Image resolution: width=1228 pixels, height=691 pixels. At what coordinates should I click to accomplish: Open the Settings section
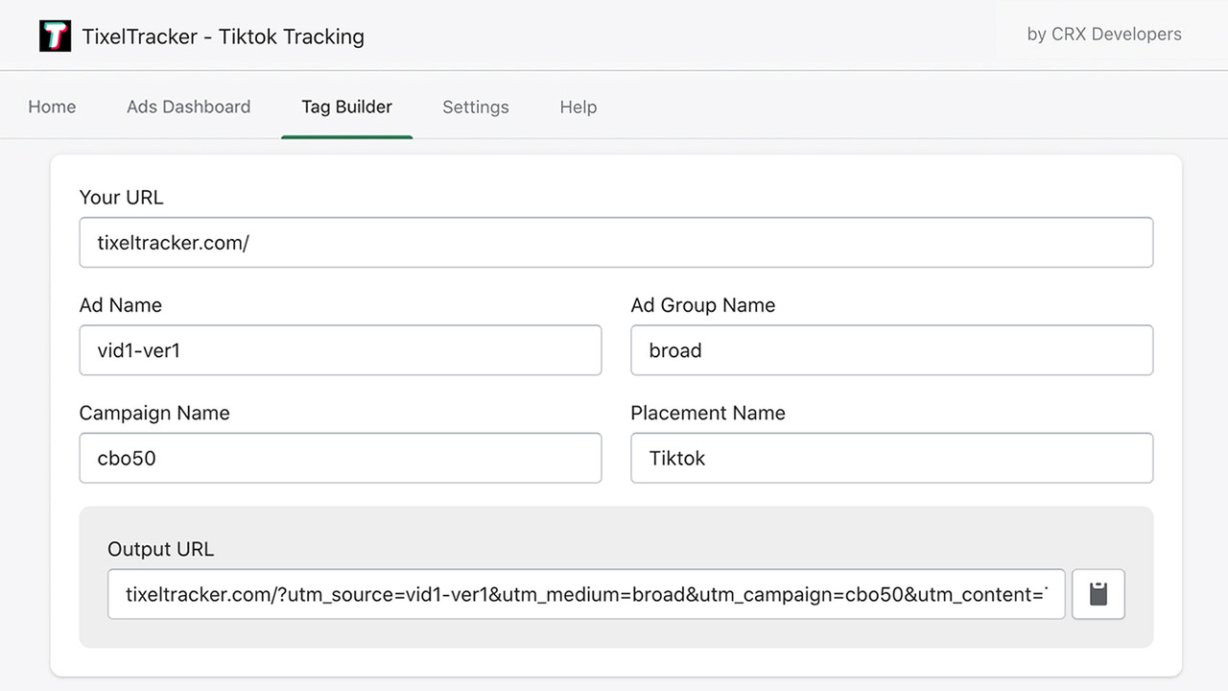tap(475, 107)
